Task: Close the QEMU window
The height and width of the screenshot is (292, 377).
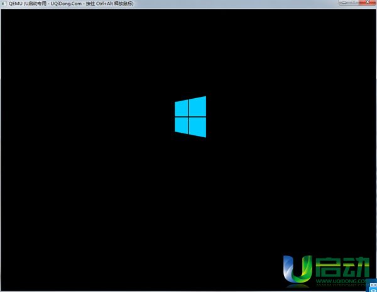Action: pos(368,3)
